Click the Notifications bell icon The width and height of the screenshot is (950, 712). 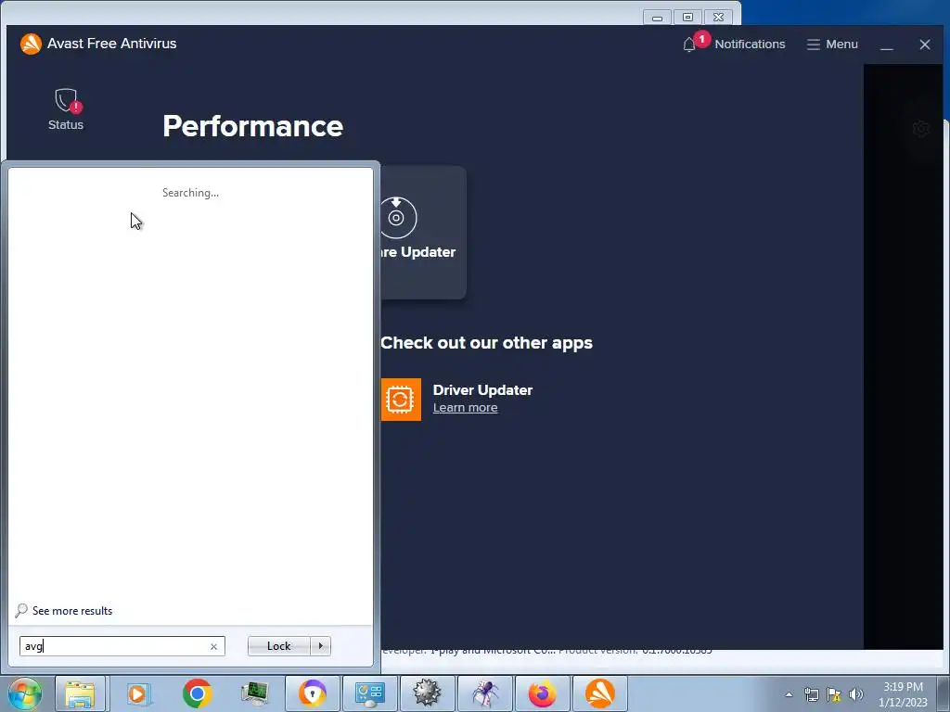click(x=689, y=44)
